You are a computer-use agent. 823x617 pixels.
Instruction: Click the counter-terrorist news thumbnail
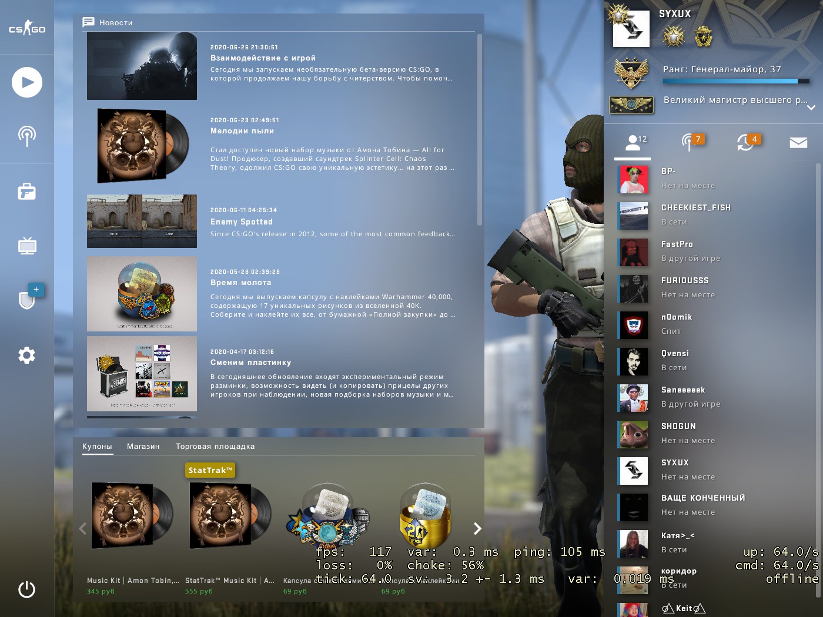(142, 66)
